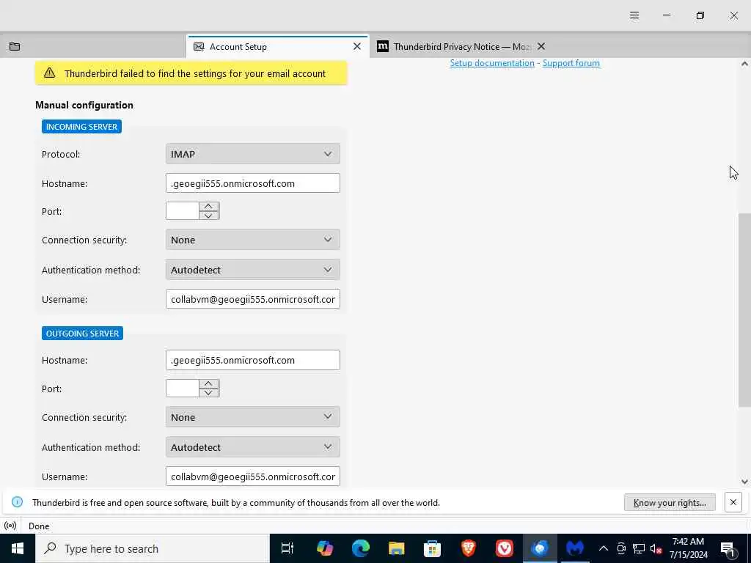Viewport: 751px width, 563px height.
Task: Close the Account Setup tab
Action: coord(357,46)
